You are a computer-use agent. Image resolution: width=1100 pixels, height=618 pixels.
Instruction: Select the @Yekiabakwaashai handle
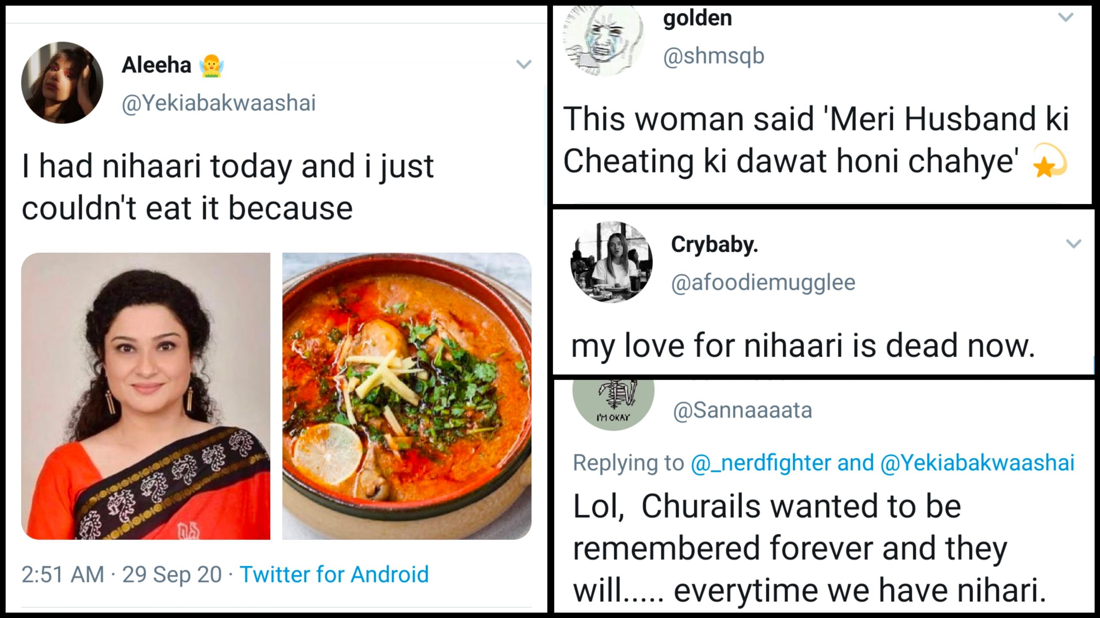[219, 103]
